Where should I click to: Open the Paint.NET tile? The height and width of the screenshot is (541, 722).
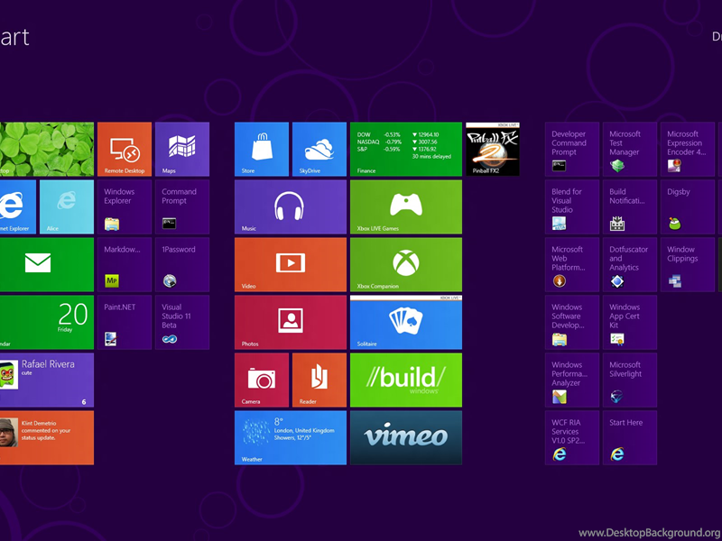point(125,323)
